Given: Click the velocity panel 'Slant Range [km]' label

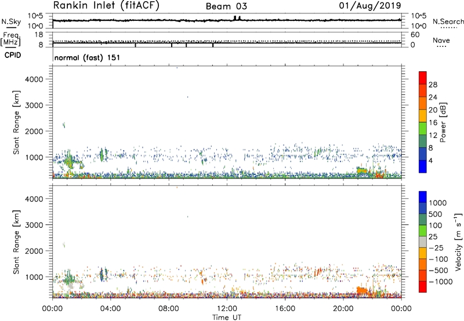Looking at the screenshot, I should point(16,242).
